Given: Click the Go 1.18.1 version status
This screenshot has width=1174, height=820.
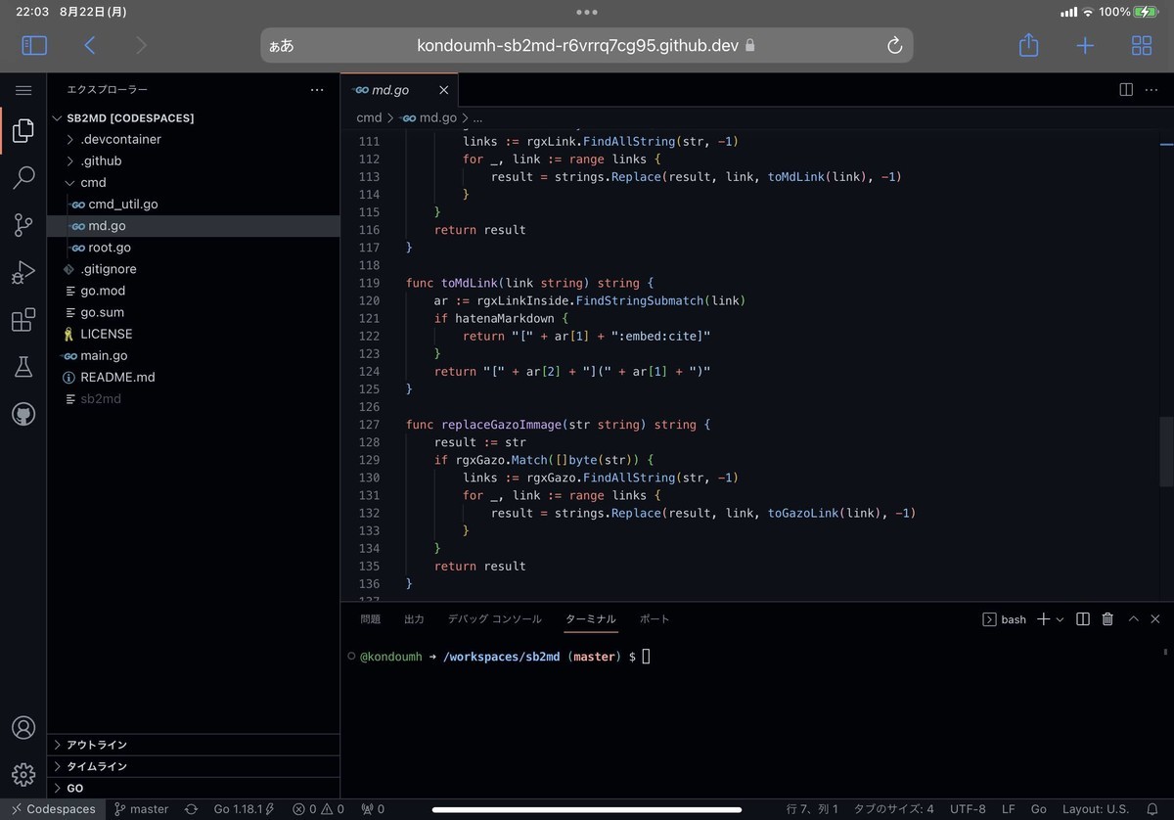Looking at the screenshot, I should pyautogui.click(x=244, y=809).
